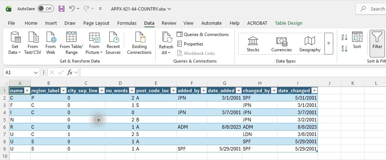Open the Undo history dropdown
386x160 pixels.
coord(78,9)
